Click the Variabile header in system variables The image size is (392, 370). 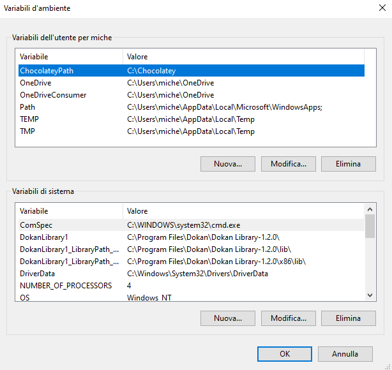(x=71, y=211)
